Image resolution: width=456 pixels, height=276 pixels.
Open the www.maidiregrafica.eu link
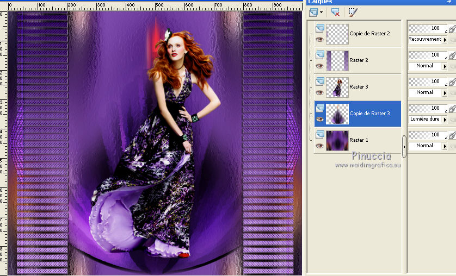367,165
